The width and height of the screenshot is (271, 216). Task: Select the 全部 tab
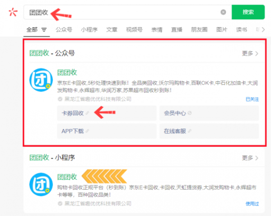point(32,29)
